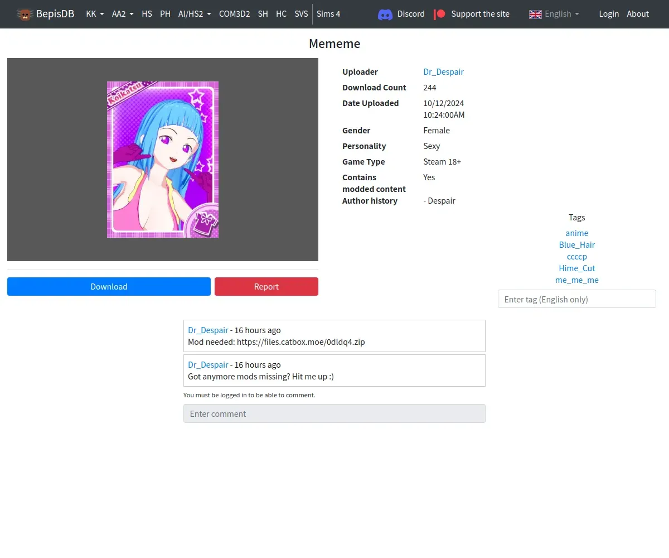The height and width of the screenshot is (558, 669).
Task: Click the red Patreon support icon
Action: (x=439, y=14)
